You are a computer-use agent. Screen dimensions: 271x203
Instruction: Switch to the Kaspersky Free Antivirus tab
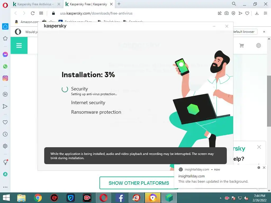point(35,4)
